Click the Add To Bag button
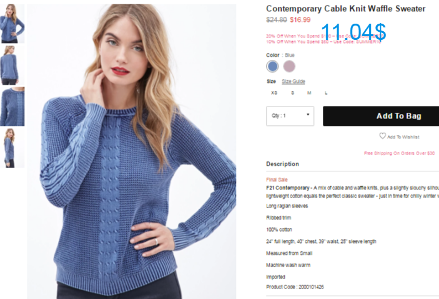The width and height of the screenshot is (439, 299). click(381, 116)
